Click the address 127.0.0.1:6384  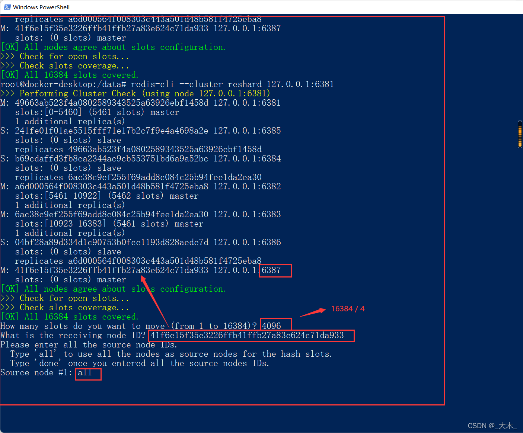pyautogui.click(x=247, y=158)
